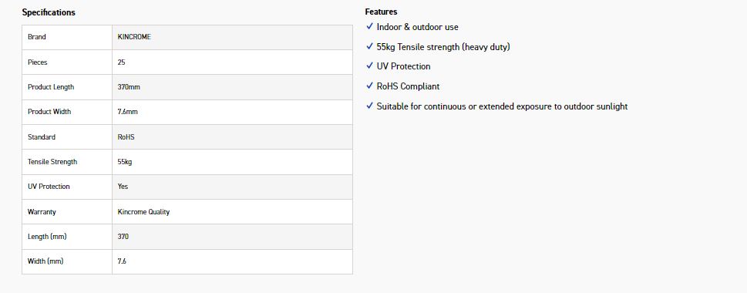Select the Kincrome Quality warranty text
This screenshot has width=747, height=293.
[144, 211]
